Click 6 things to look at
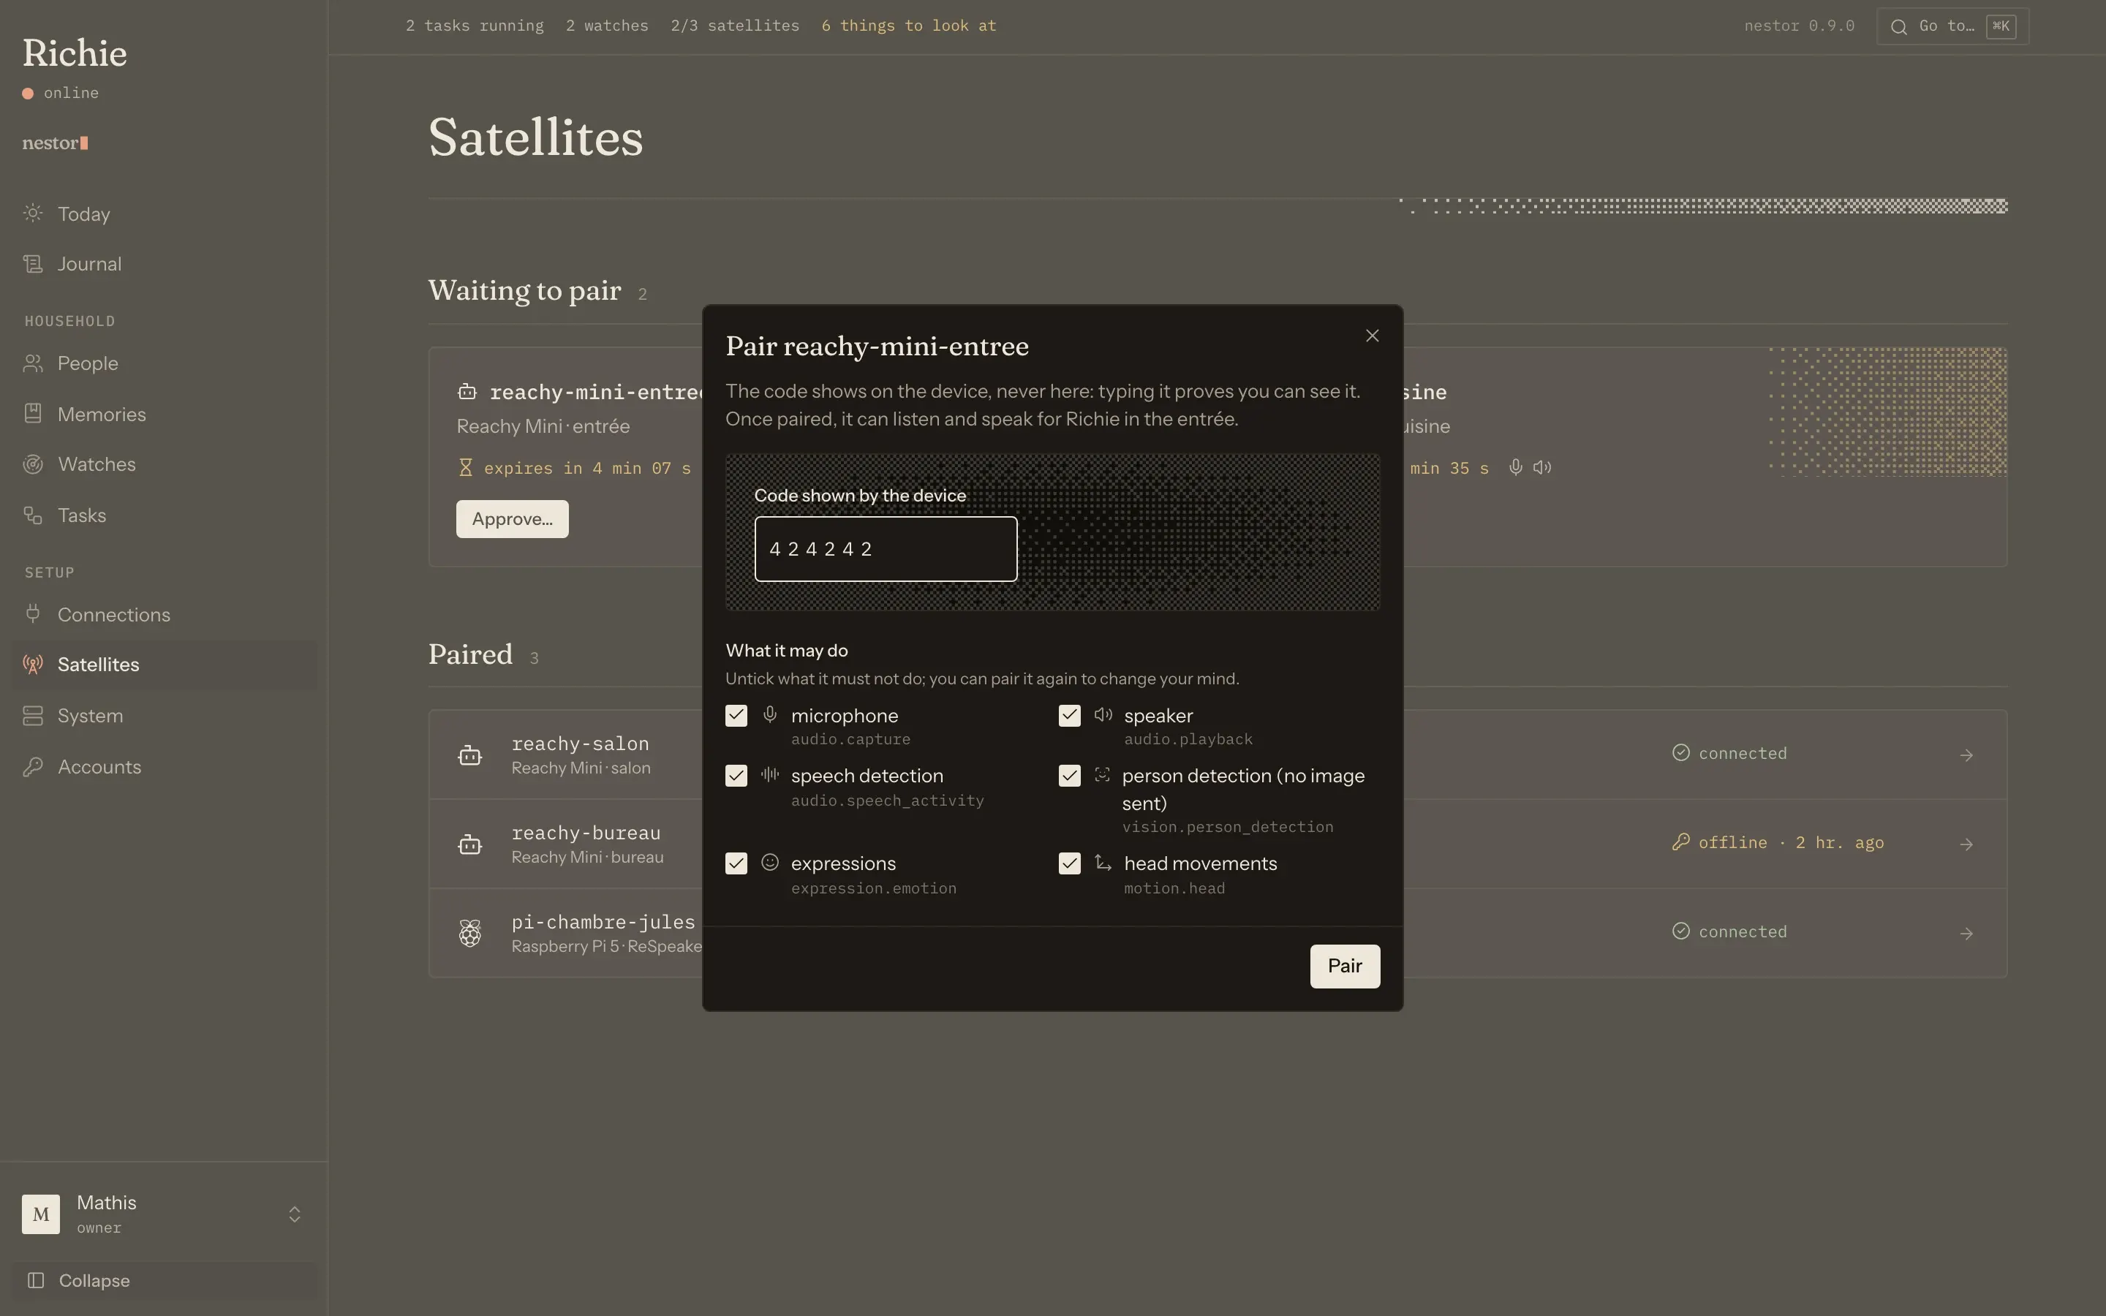This screenshot has width=2106, height=1316. tap(908, 26)
